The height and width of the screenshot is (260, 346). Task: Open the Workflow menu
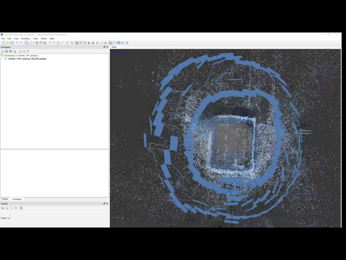(x=26, y=39)
